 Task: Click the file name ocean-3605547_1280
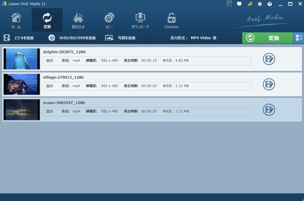(x=64, y=103)
